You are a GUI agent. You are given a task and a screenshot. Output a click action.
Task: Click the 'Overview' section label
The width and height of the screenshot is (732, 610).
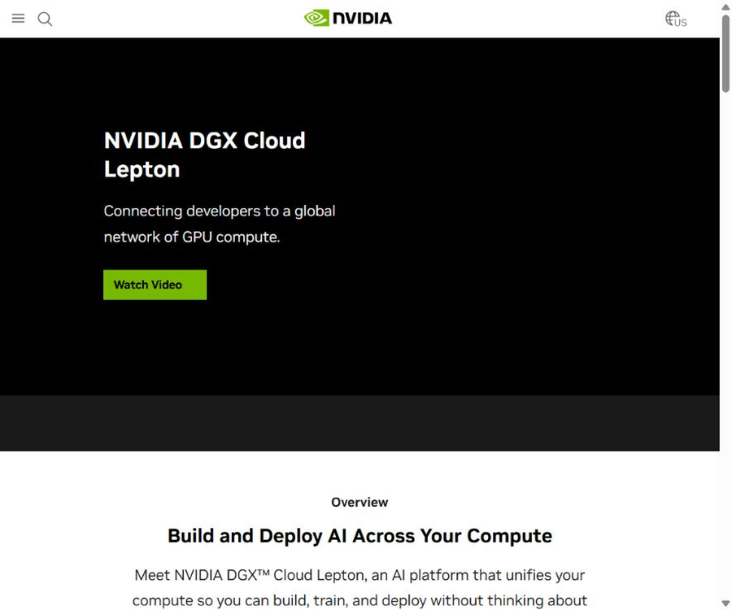click(x=359, y=502)
